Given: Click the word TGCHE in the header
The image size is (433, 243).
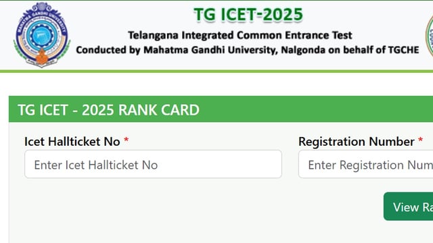Looking at the screenshot, I should (x=403, y=50).
